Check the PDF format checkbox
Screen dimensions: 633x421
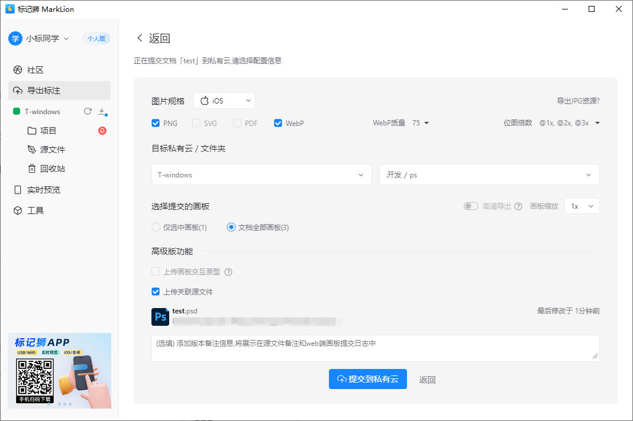click(237, 123)
